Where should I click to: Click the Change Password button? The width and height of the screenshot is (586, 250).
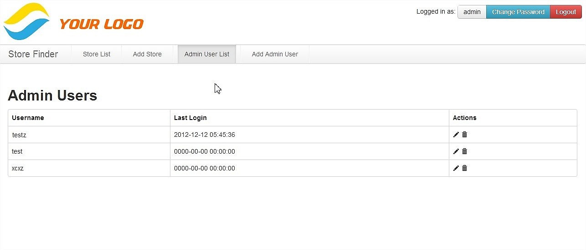pyautogui.click(x=518, y=12)
